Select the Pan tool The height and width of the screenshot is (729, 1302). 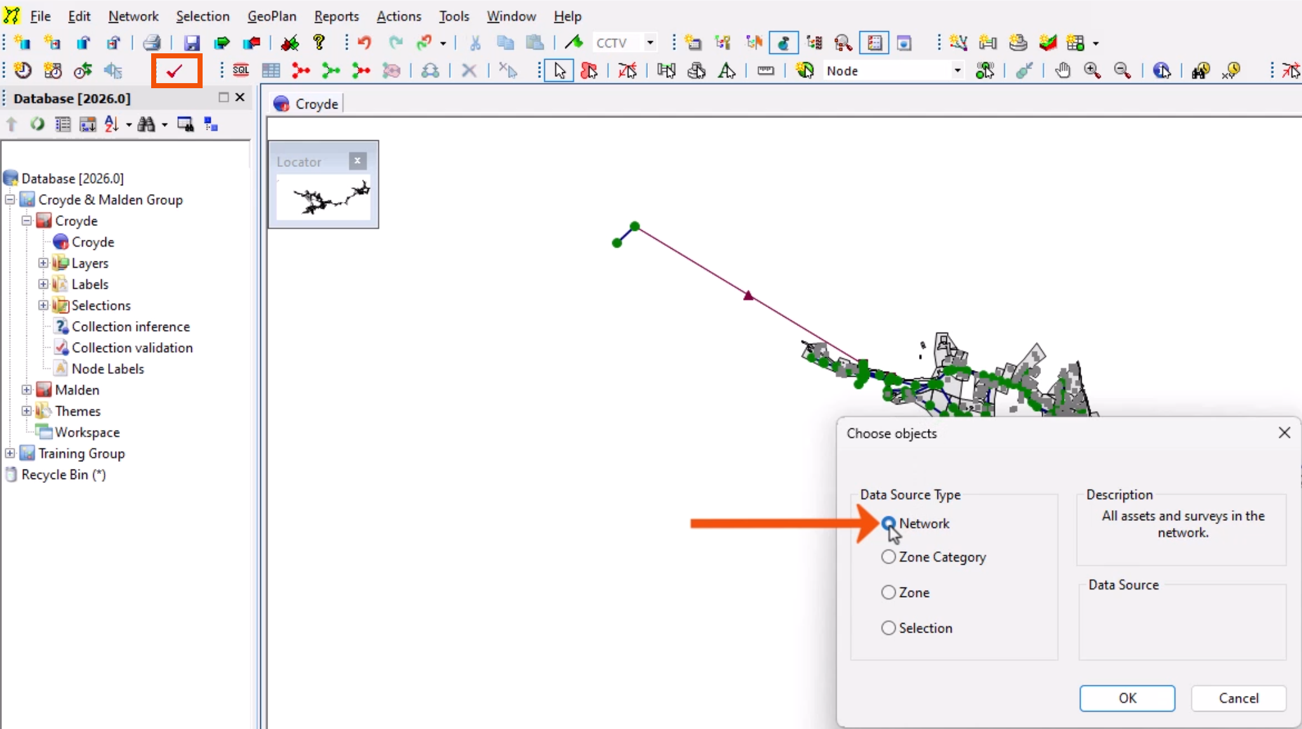[1062, 70]
